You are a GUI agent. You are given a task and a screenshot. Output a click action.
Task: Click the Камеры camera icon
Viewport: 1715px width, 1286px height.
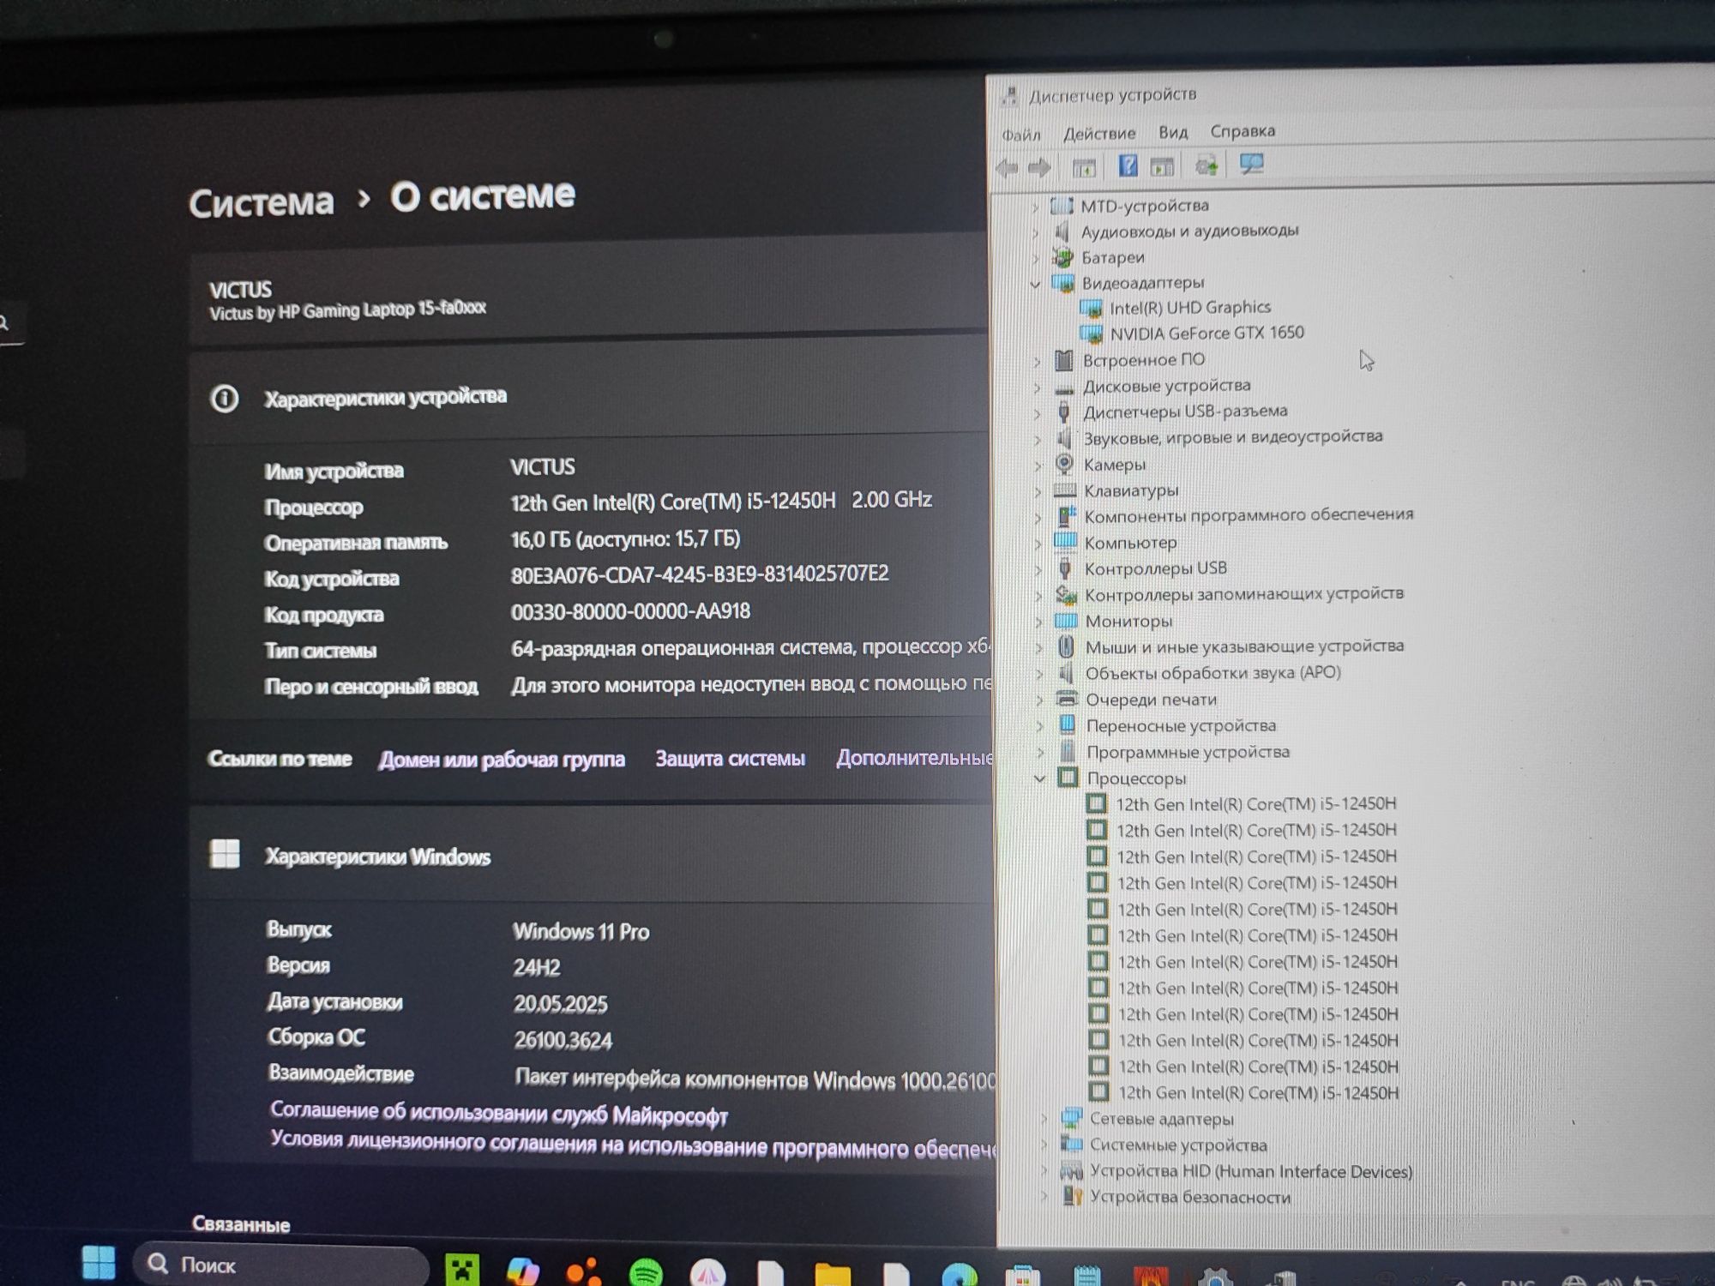[1064, 464]
